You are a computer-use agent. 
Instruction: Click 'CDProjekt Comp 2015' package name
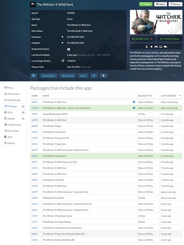[53, 198]
